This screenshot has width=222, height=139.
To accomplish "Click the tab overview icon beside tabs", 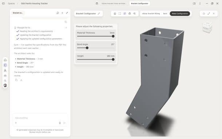I will (97, 3).
